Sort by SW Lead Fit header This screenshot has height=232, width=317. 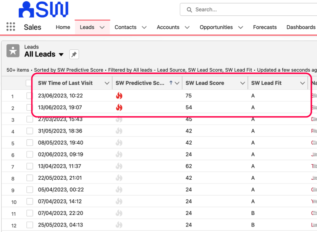click(266, 83)
